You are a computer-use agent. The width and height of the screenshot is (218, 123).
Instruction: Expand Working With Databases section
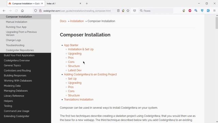[x=18, y=81]
